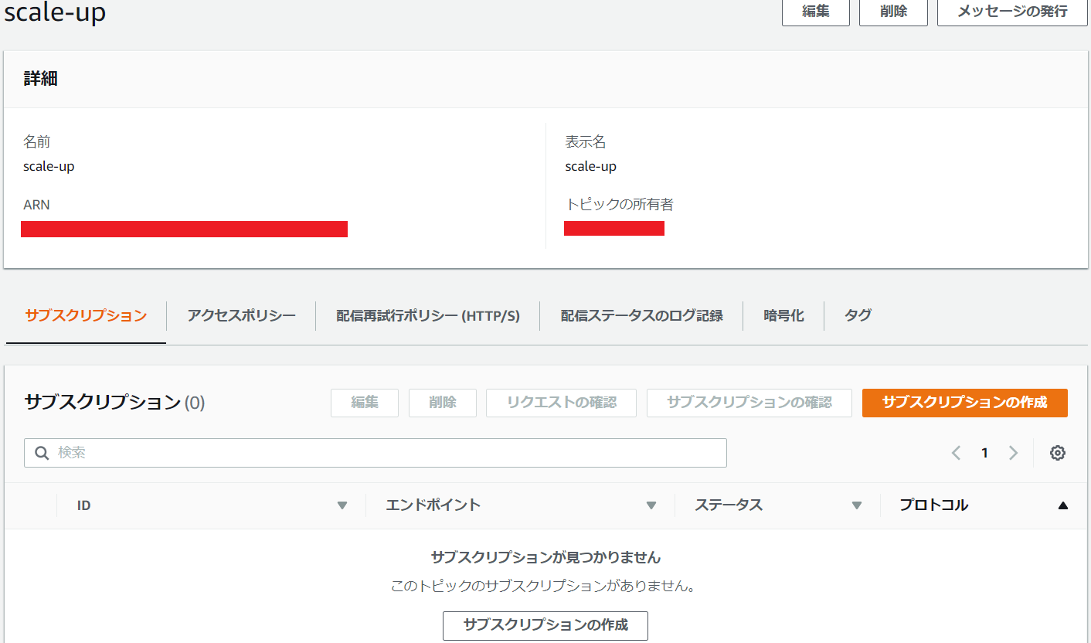1091x643 pixels.
Task: Click the previous page chevron arrow
Action: coord(956,453)
